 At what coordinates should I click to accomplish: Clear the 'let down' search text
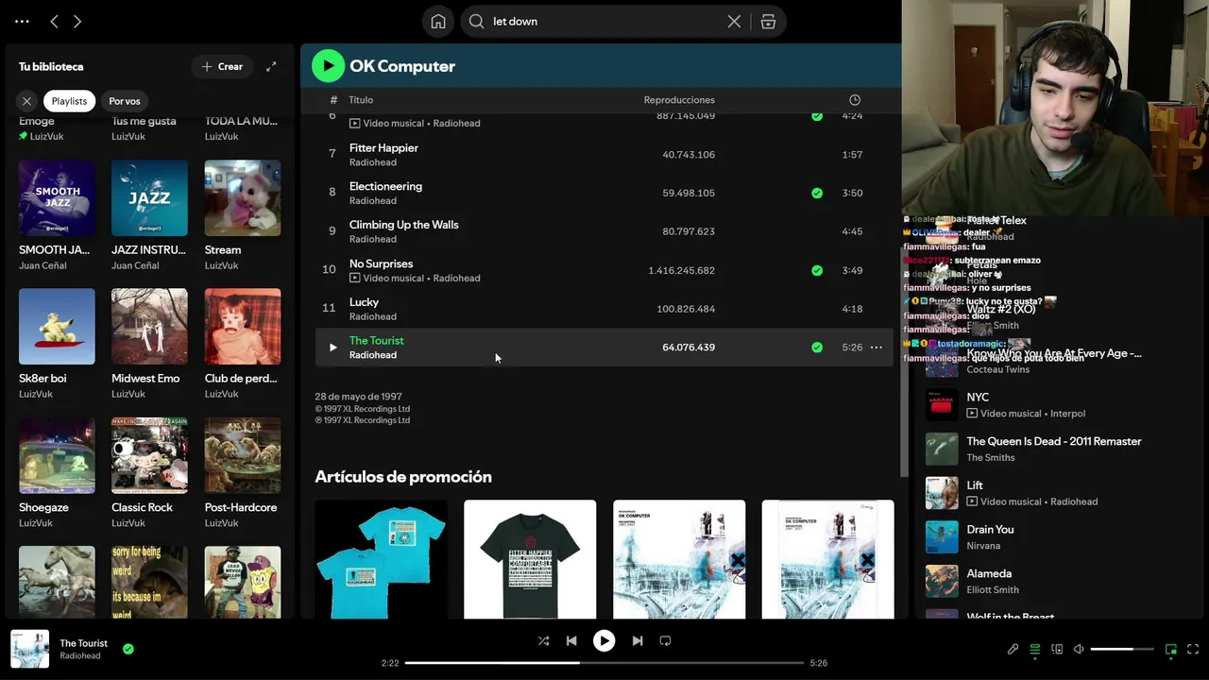[734, 21]
